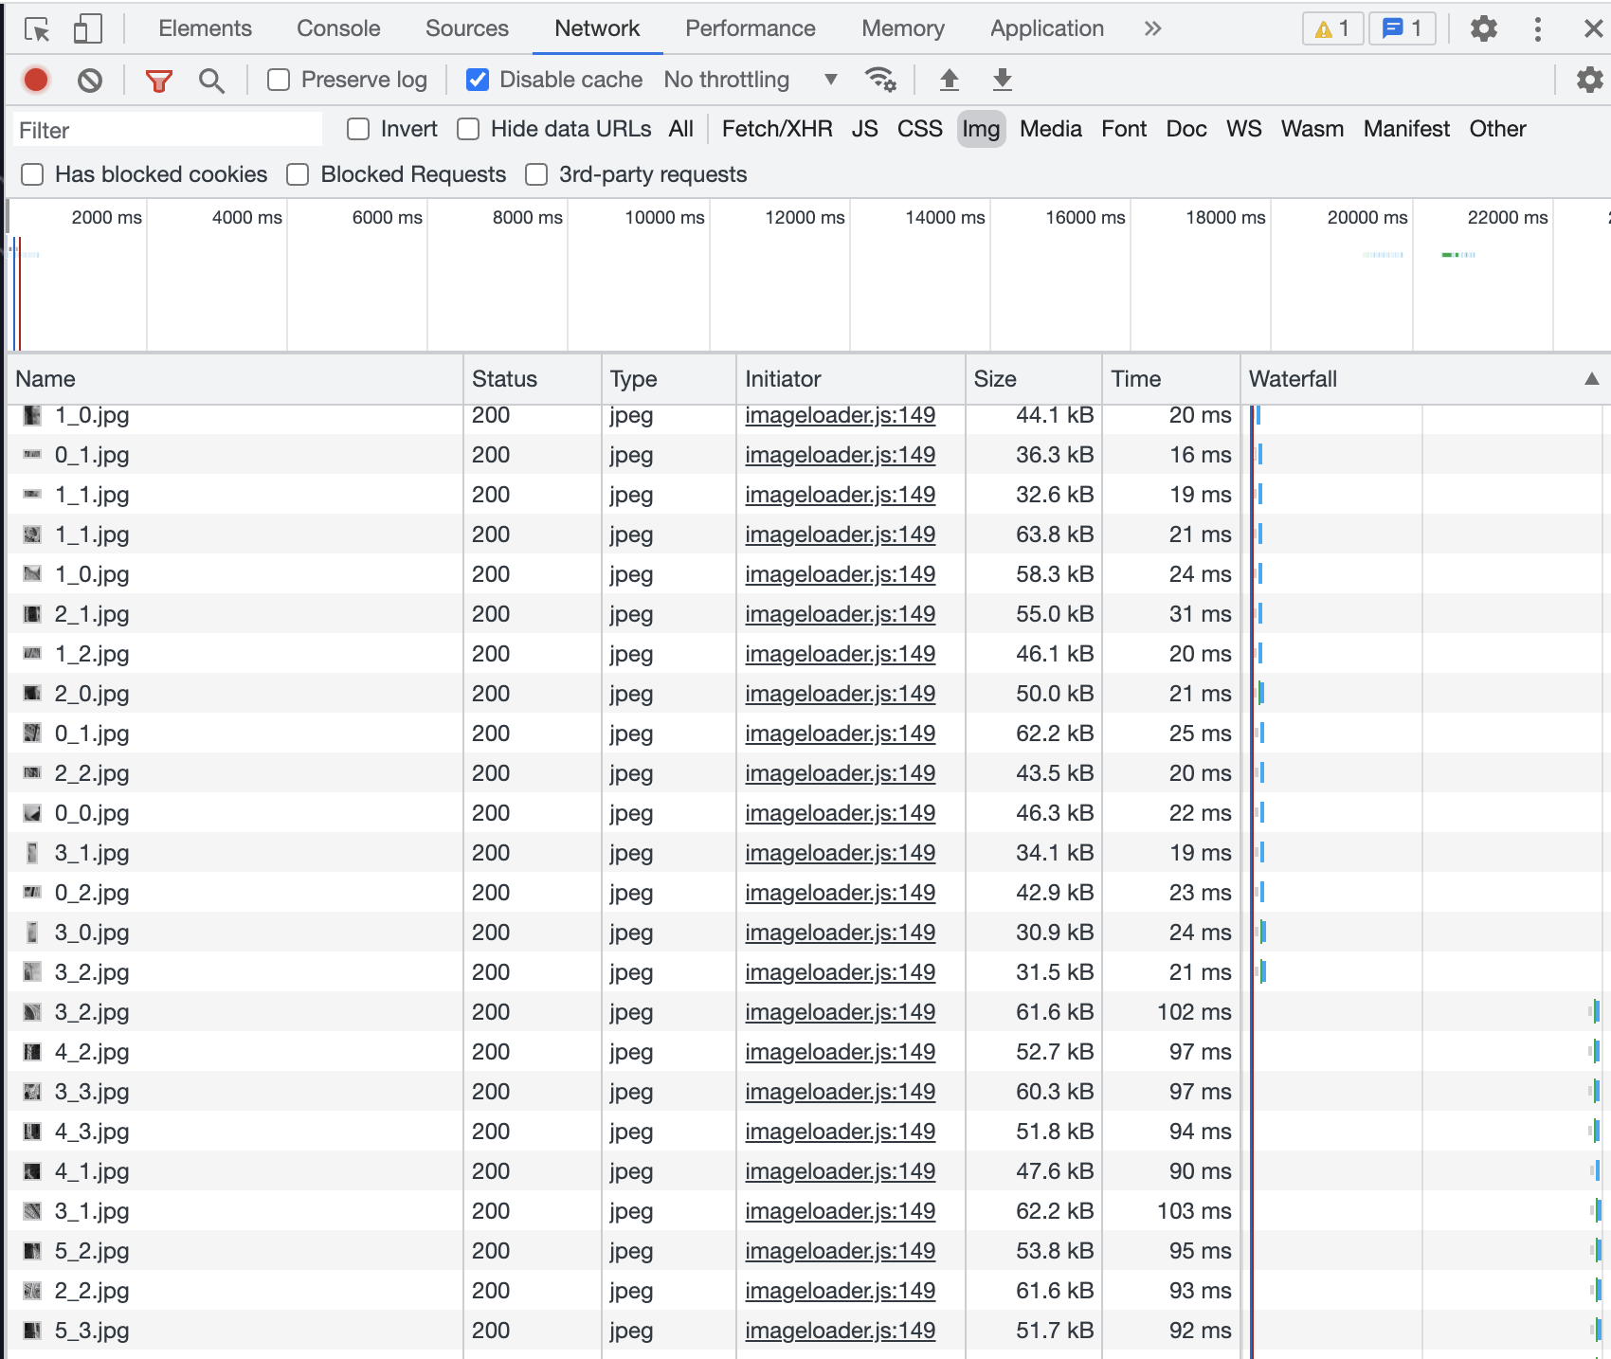1611x1359 pixels.
Task: Click the inspect element cursor icon
Action: point(36,28)
